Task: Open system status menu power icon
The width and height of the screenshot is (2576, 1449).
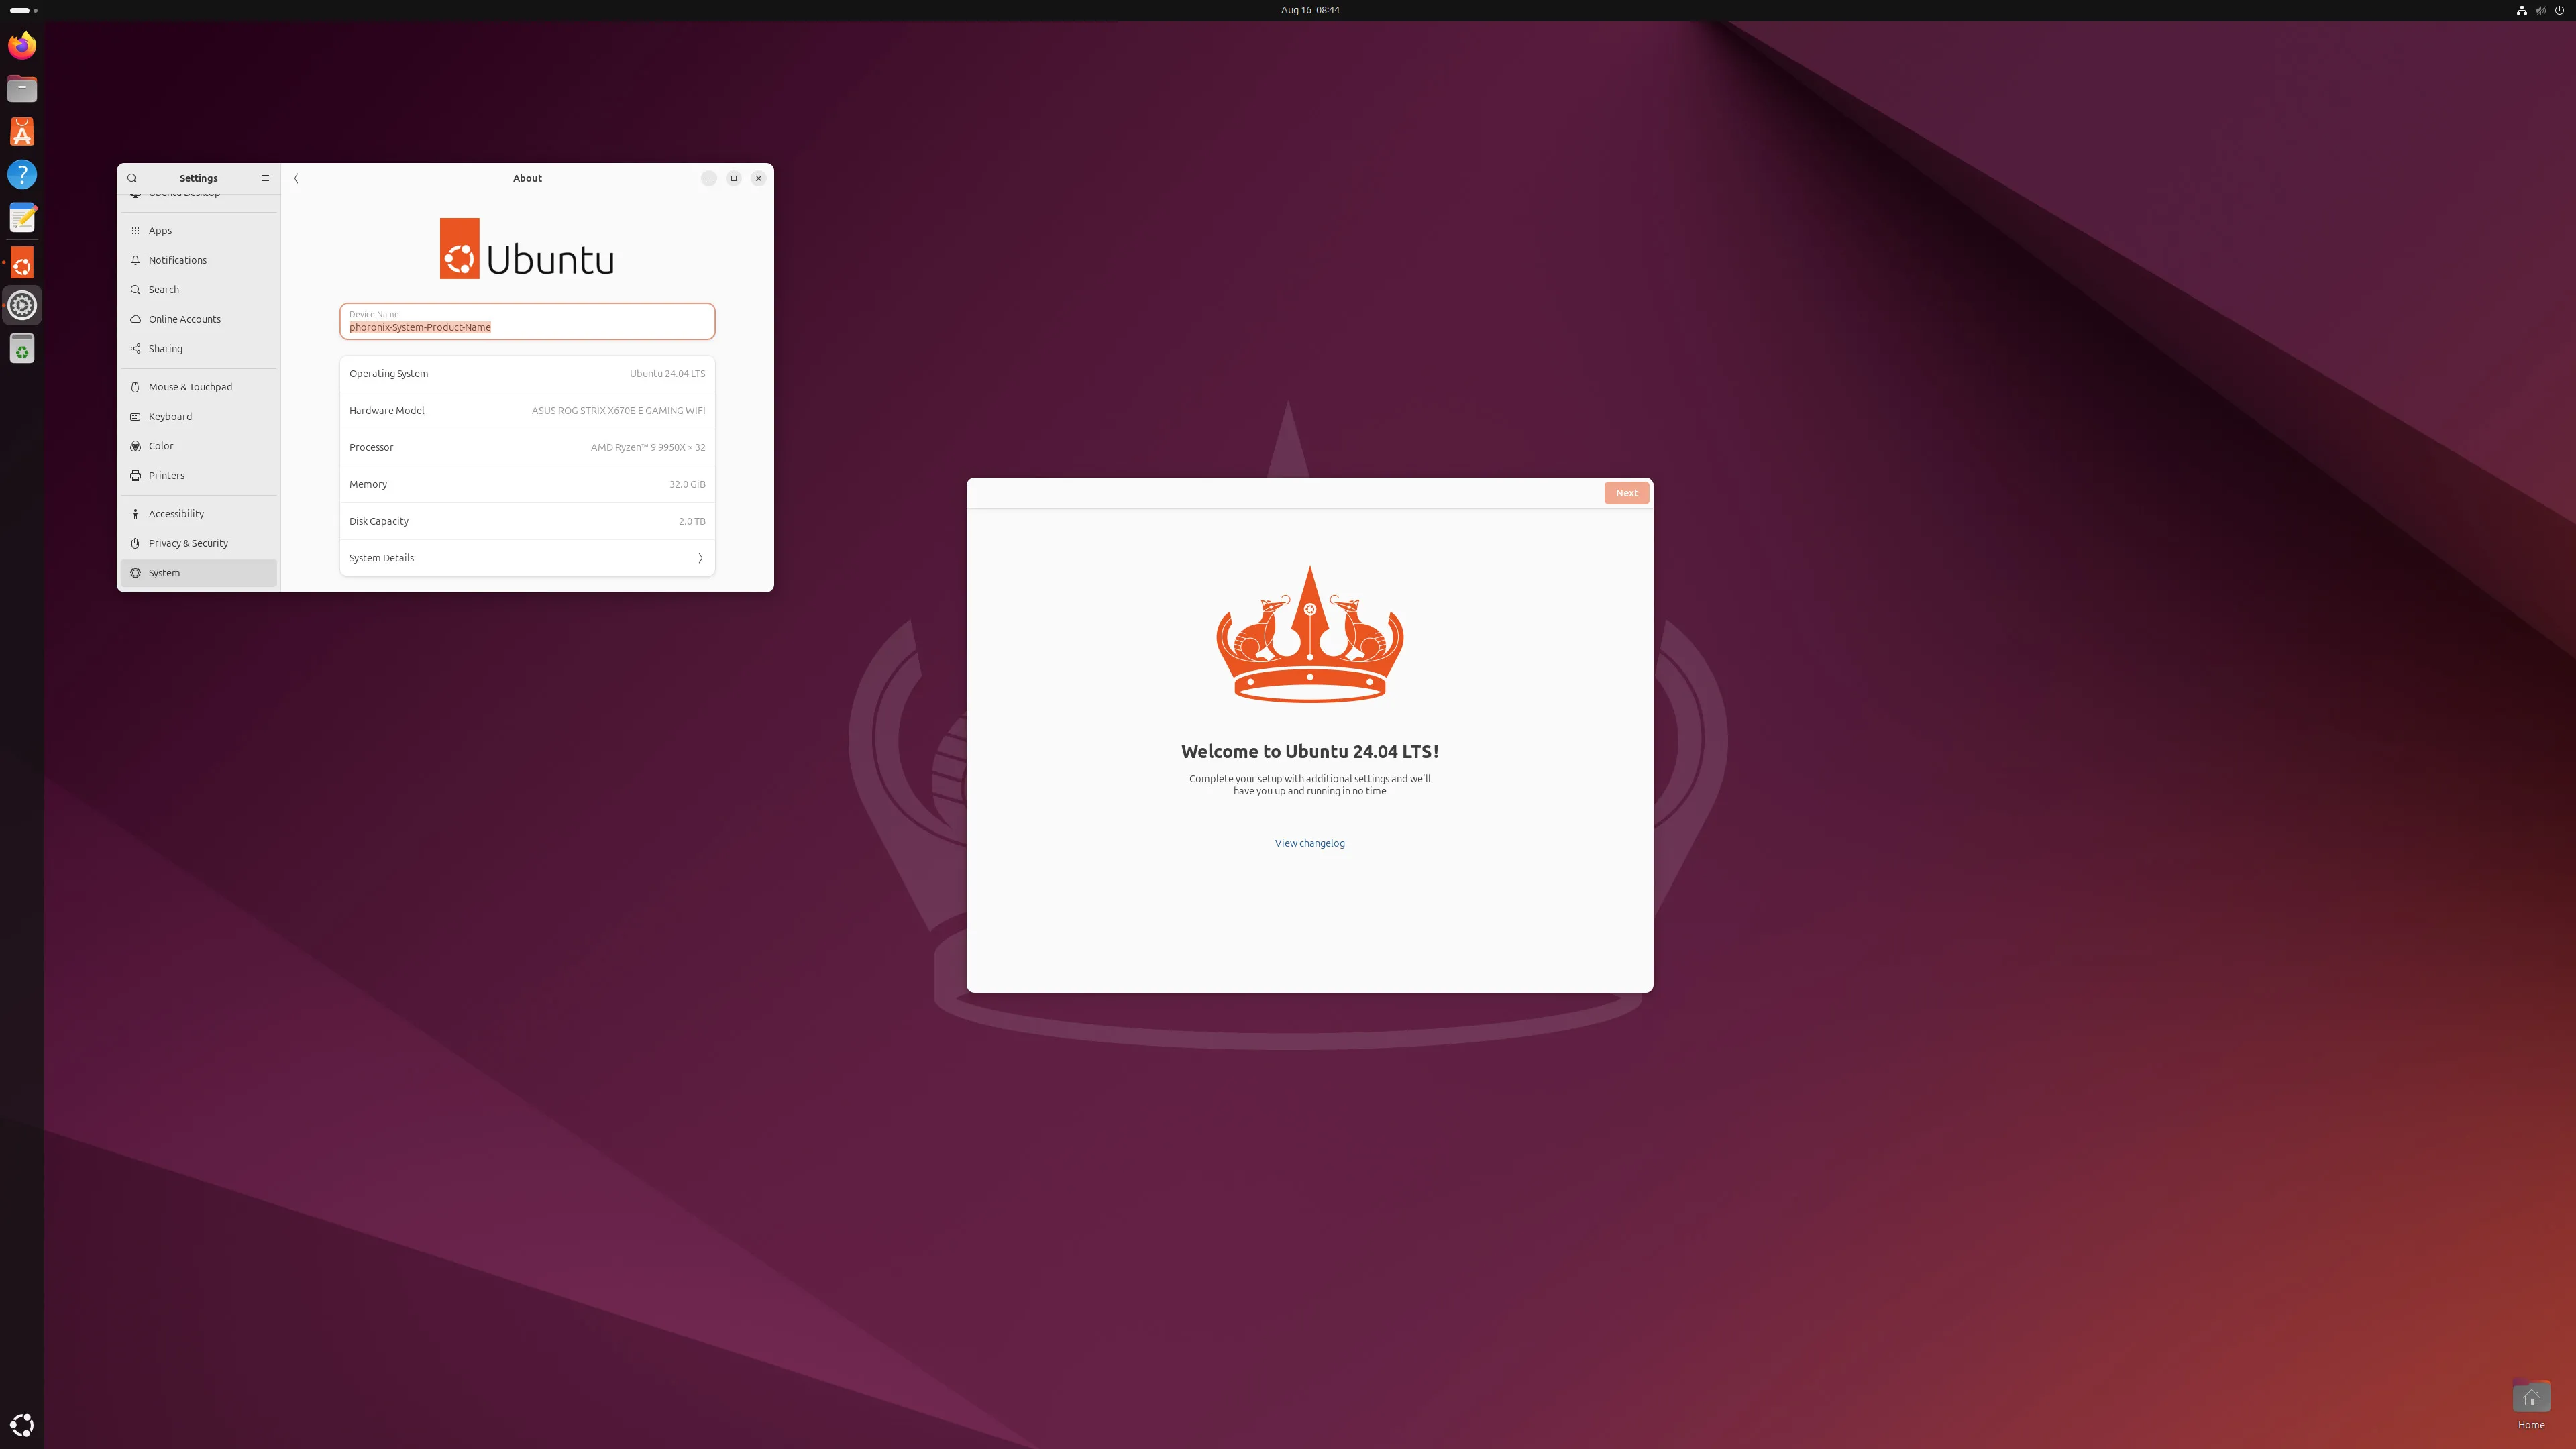Action: [x=2559, y=10]
